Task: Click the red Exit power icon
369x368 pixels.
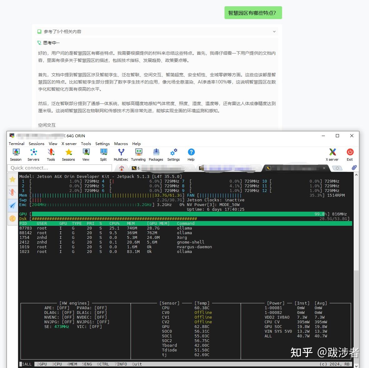Action: tap(350, 154)
